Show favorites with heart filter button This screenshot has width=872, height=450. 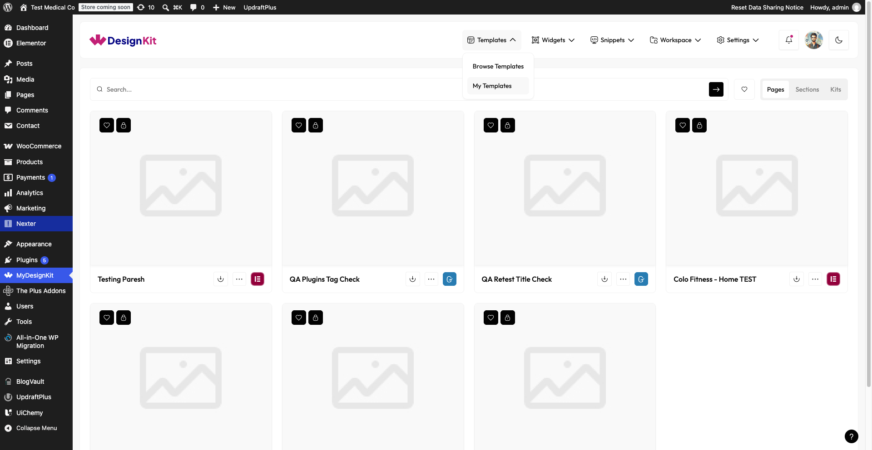coord(744,89)
